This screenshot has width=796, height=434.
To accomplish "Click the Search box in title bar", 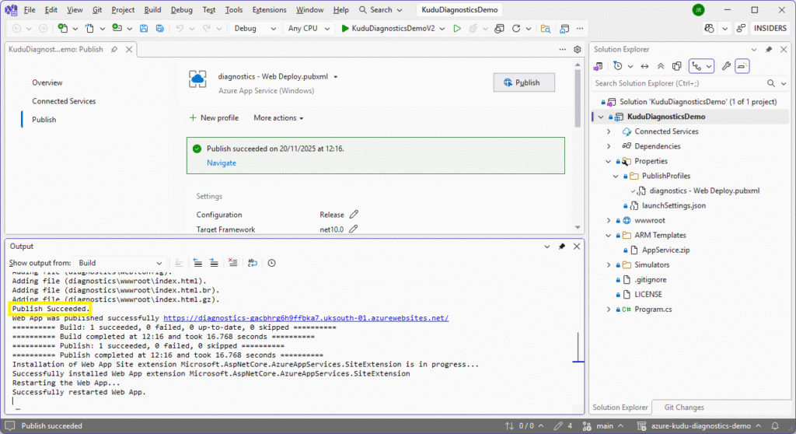I will 381,9.
